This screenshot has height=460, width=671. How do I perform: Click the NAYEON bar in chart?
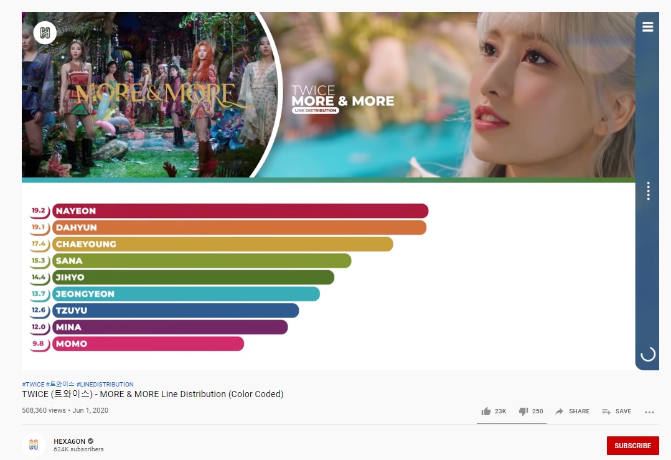pyautogui.click(x=240, y=211)
